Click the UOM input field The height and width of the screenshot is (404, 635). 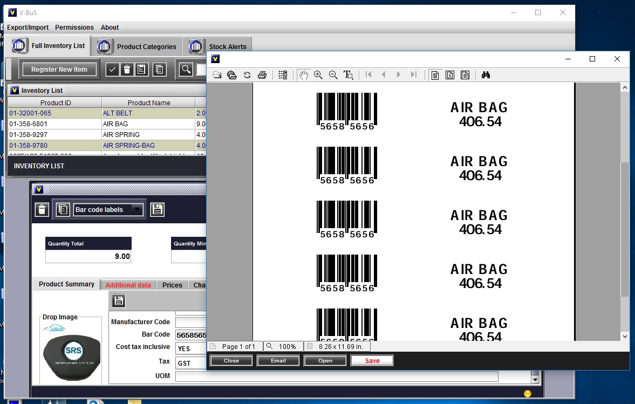click(337, 376)
